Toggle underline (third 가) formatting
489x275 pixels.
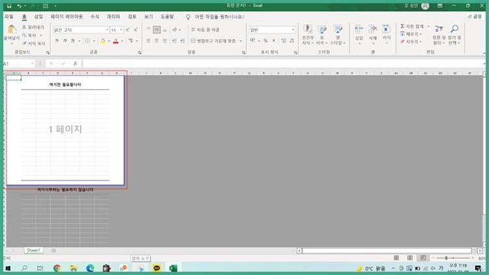pyautogui.click(x=72, y=41)
